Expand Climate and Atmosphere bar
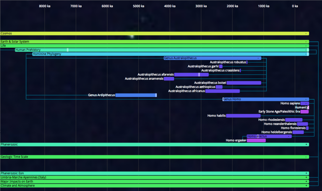Screen dimensions: 322x191 pos(306,185)
